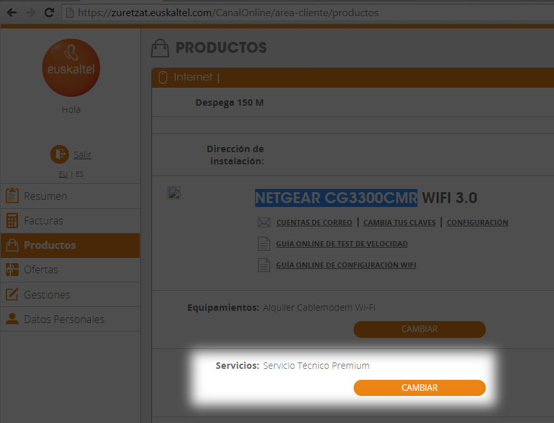Viewport: 554px width, 423px height.
Task: Click the Hola greeting text
Action: tap(71, 110)
